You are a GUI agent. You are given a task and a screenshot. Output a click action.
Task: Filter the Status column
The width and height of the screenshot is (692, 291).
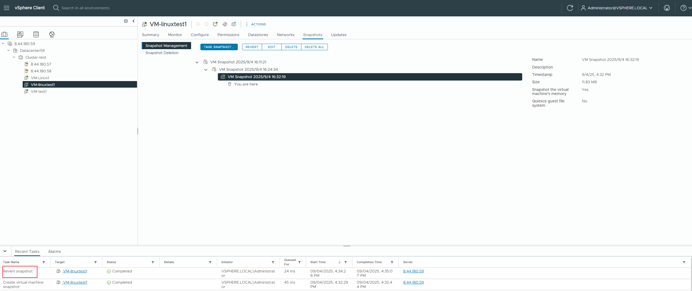[x=153, y=262]
